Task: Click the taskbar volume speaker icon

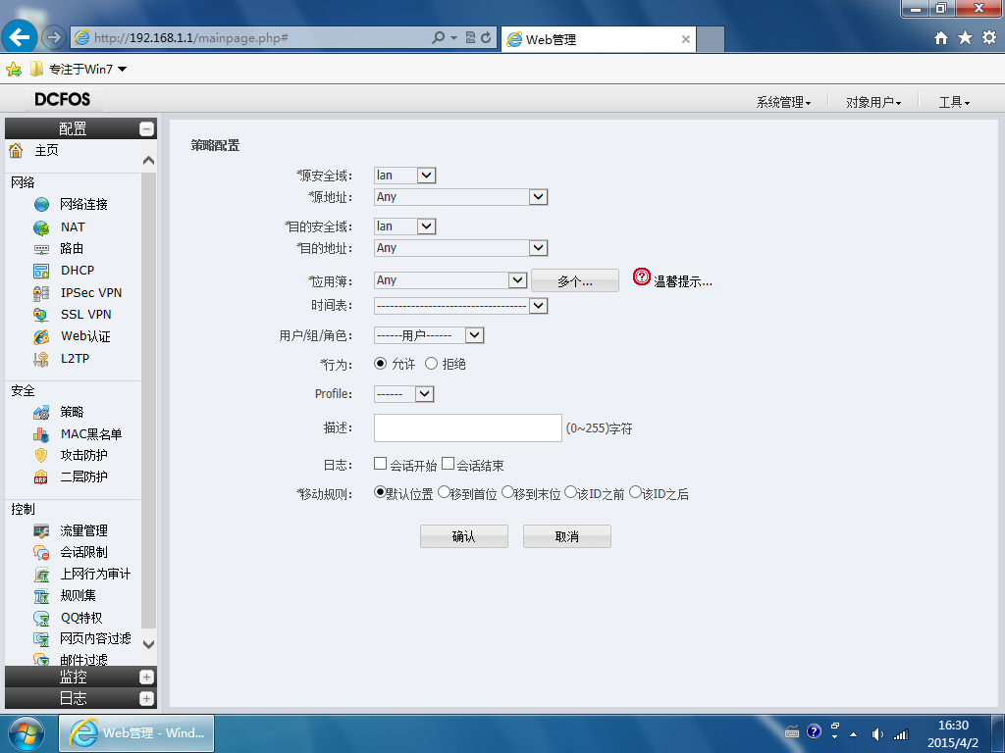Action: click(877, 734)
